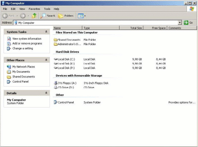Click Control Panel sidebar icon

(x=9, y=82)
